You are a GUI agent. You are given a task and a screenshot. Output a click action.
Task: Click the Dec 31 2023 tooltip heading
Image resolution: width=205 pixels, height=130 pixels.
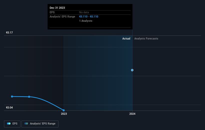click(57, 8)
